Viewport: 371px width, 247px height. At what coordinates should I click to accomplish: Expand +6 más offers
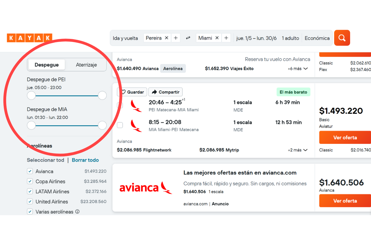pyautogui.click(x=298, y=69)
